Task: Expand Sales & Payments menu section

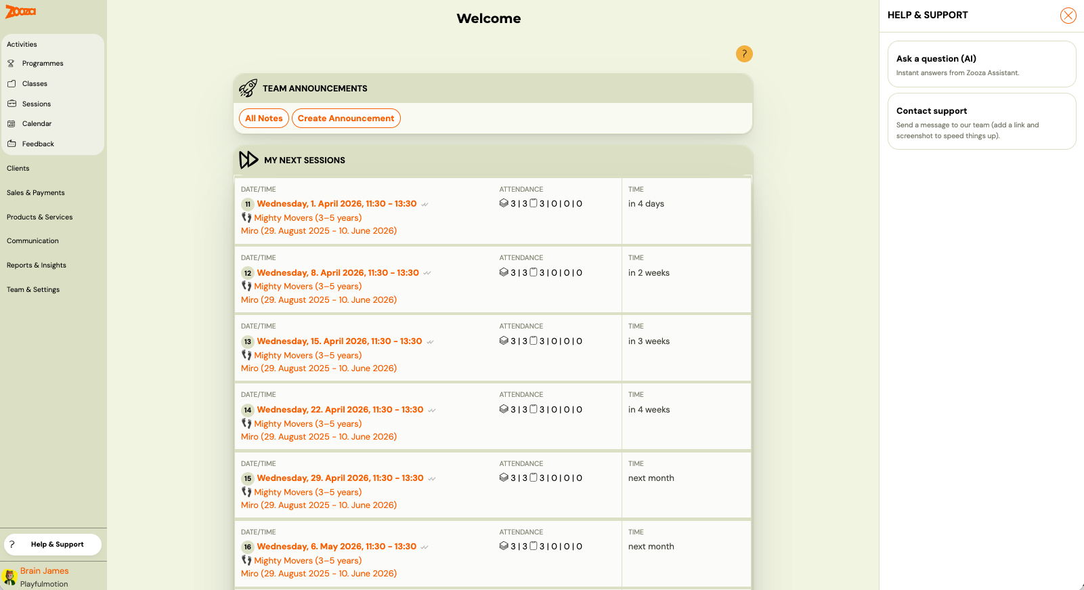Action: 36,192
